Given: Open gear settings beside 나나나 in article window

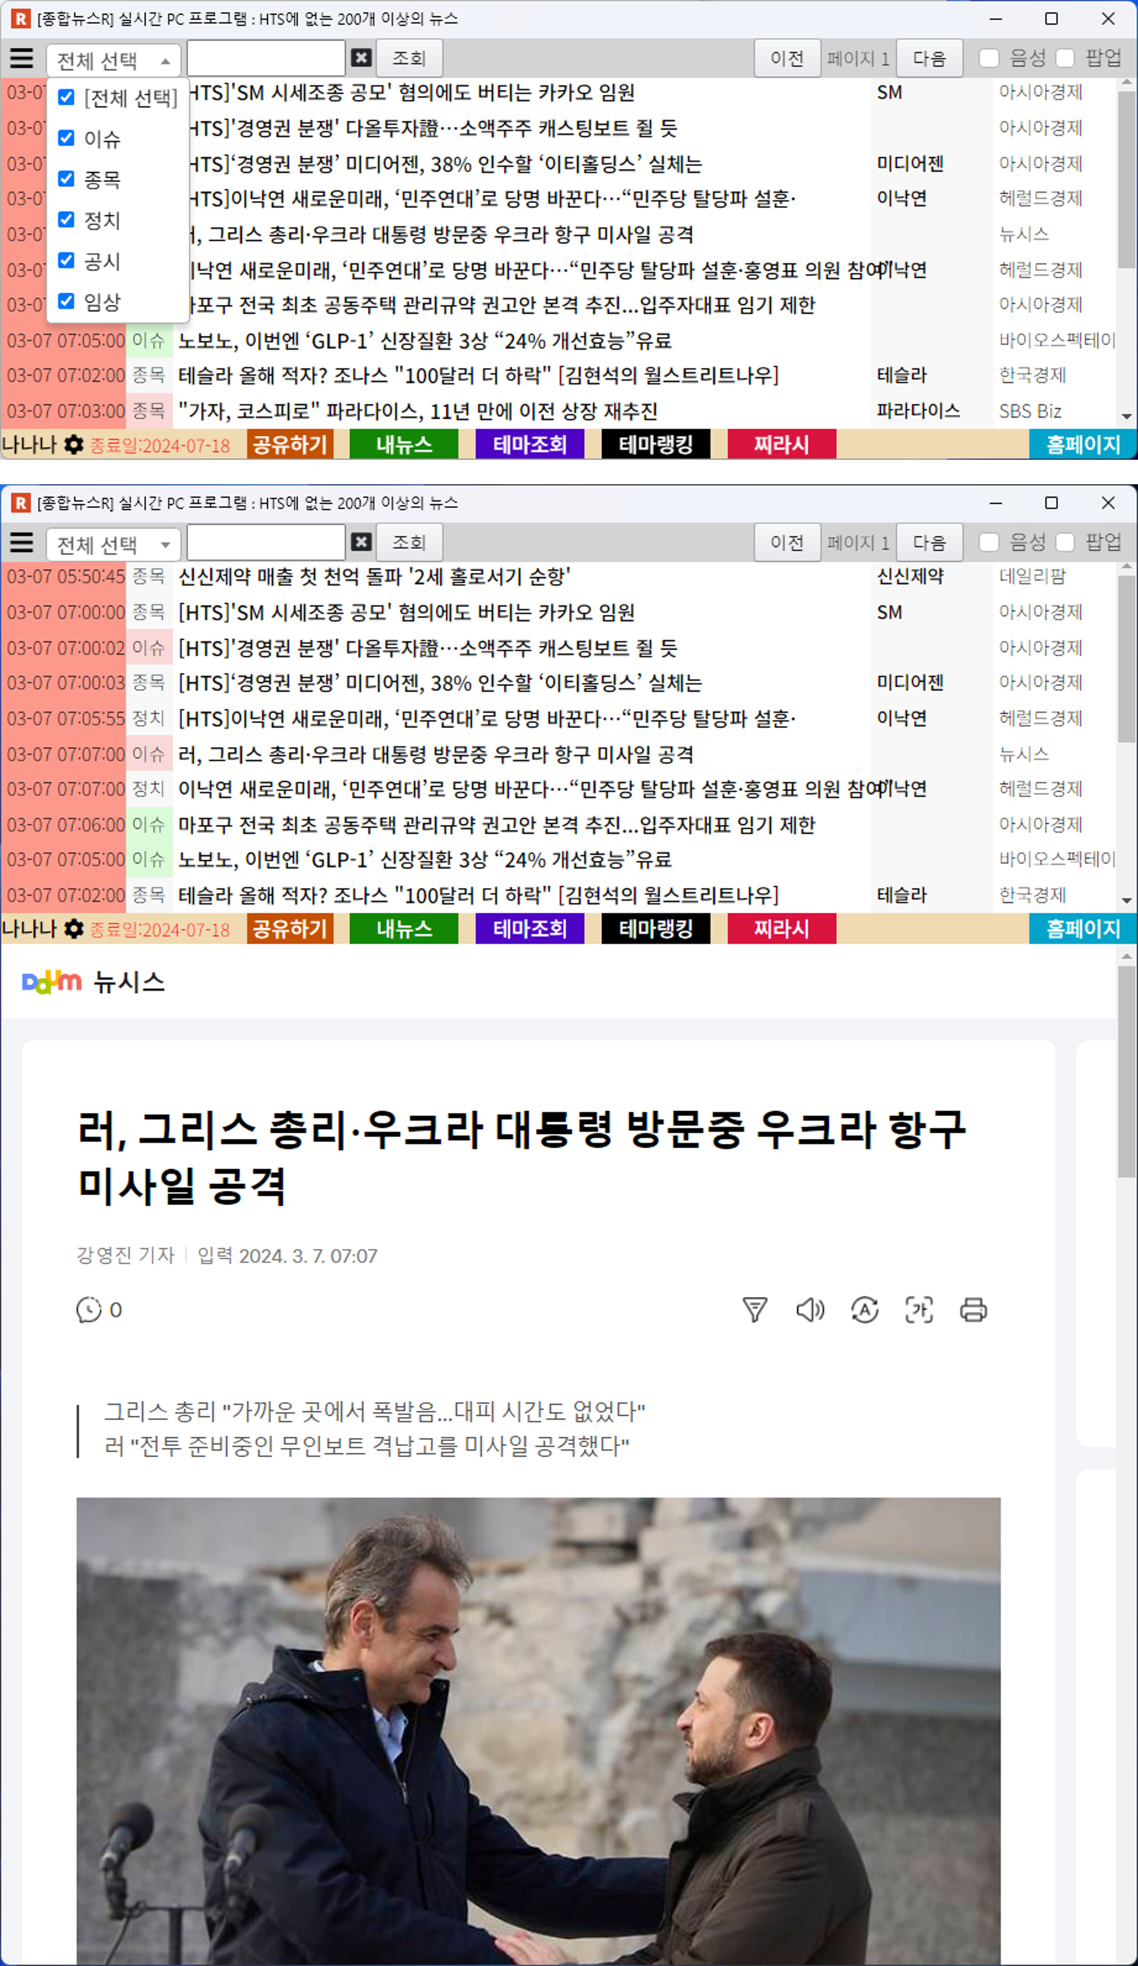Looking at the screenshot, I should (x=73, y=929).
